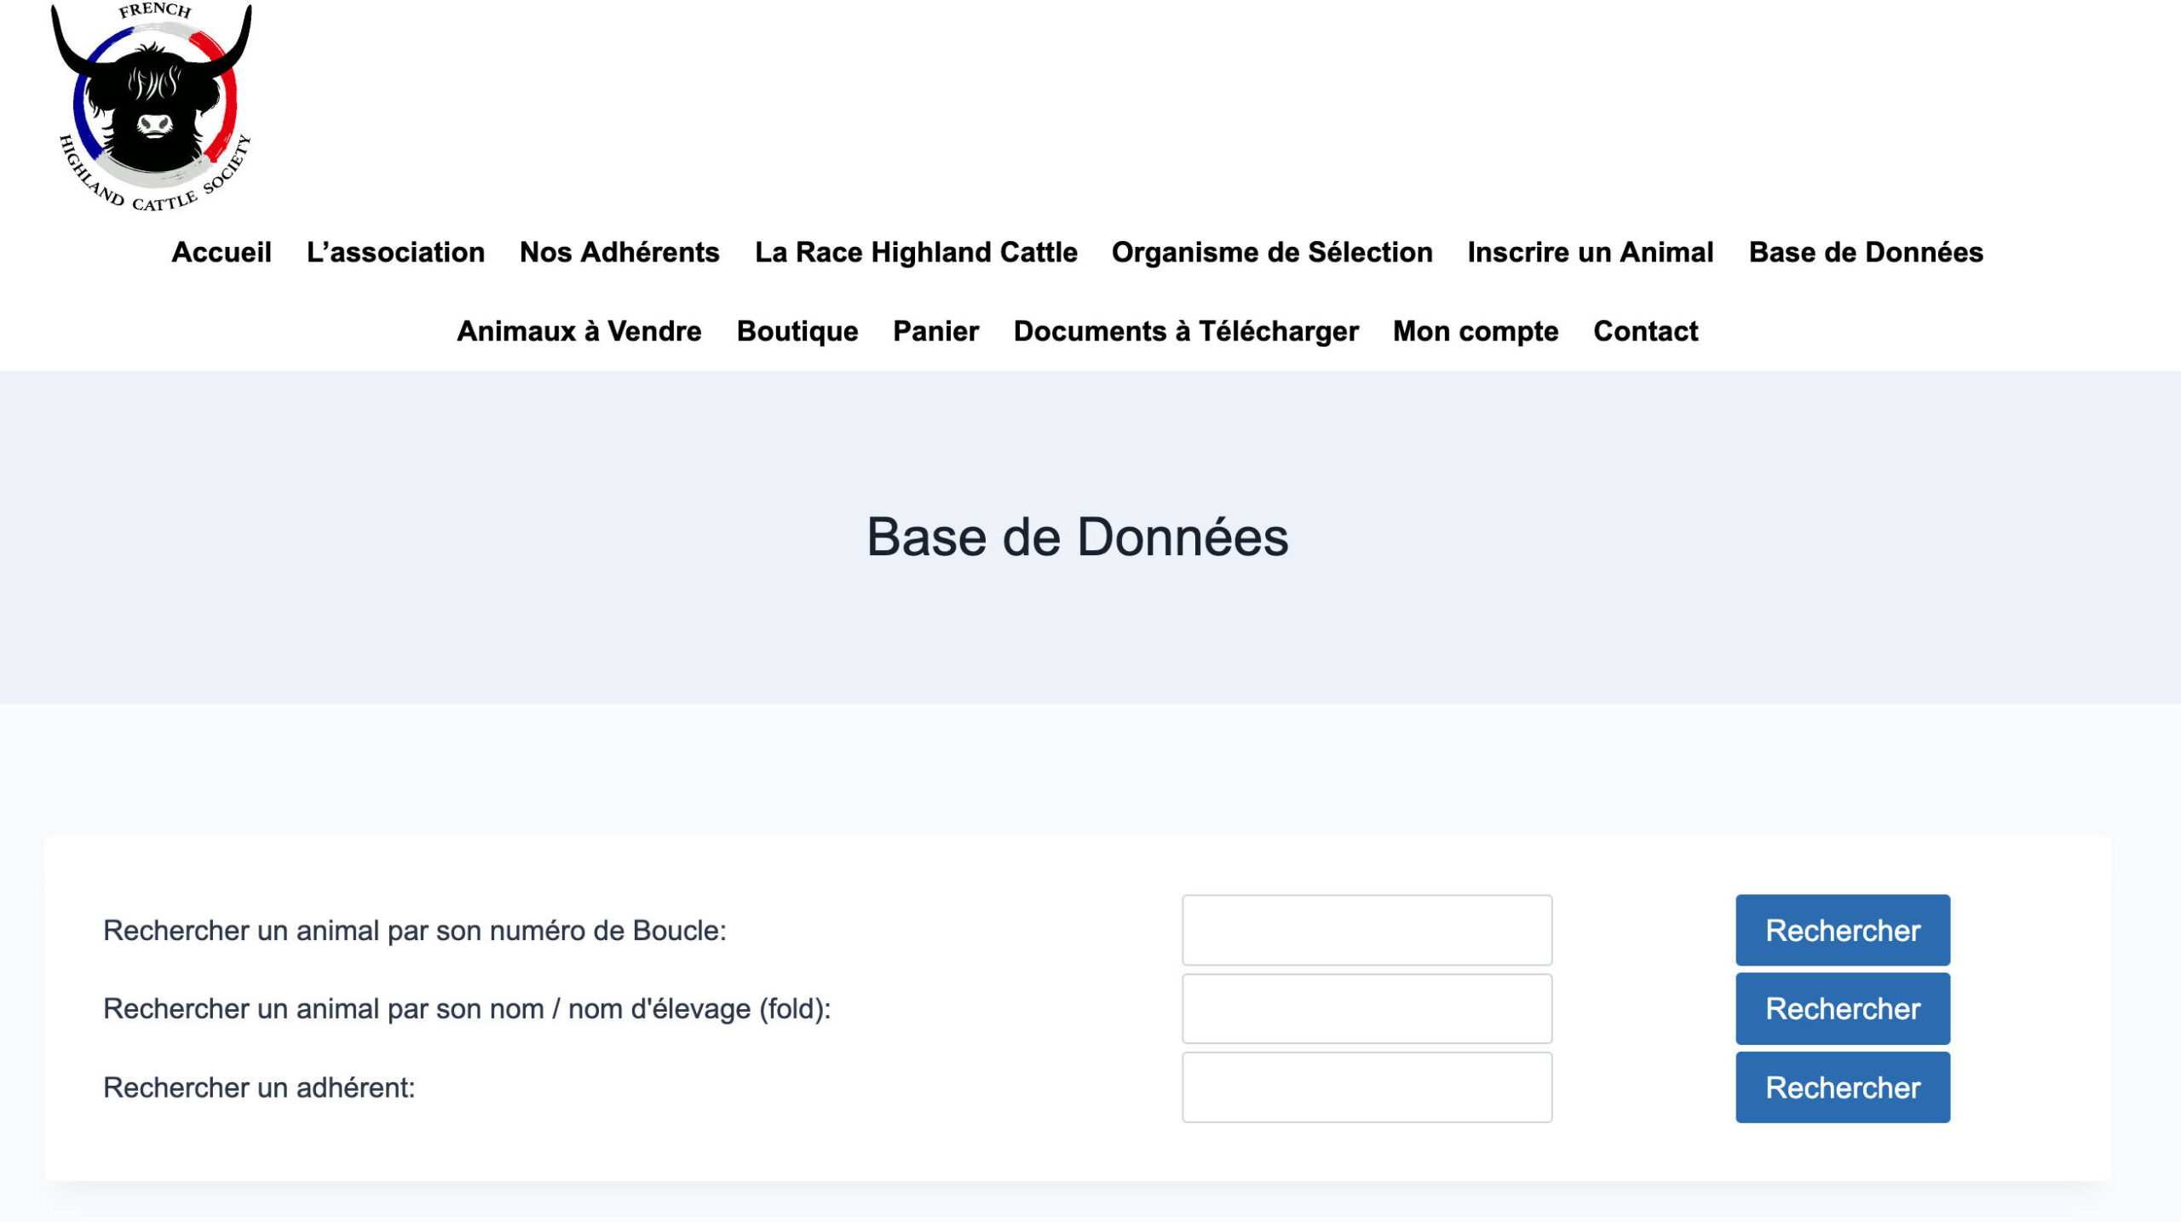2181x1222 pixels.
Task: Focus the adhérent search field
Action: [x=1367, y=1087]
